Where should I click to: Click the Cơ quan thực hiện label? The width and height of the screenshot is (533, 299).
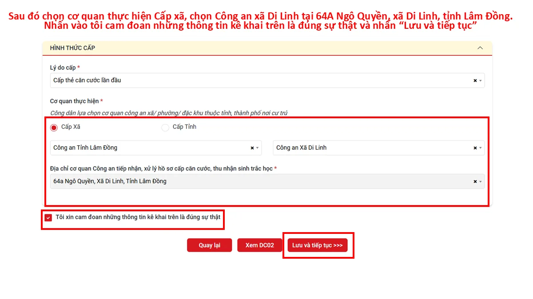76,101
